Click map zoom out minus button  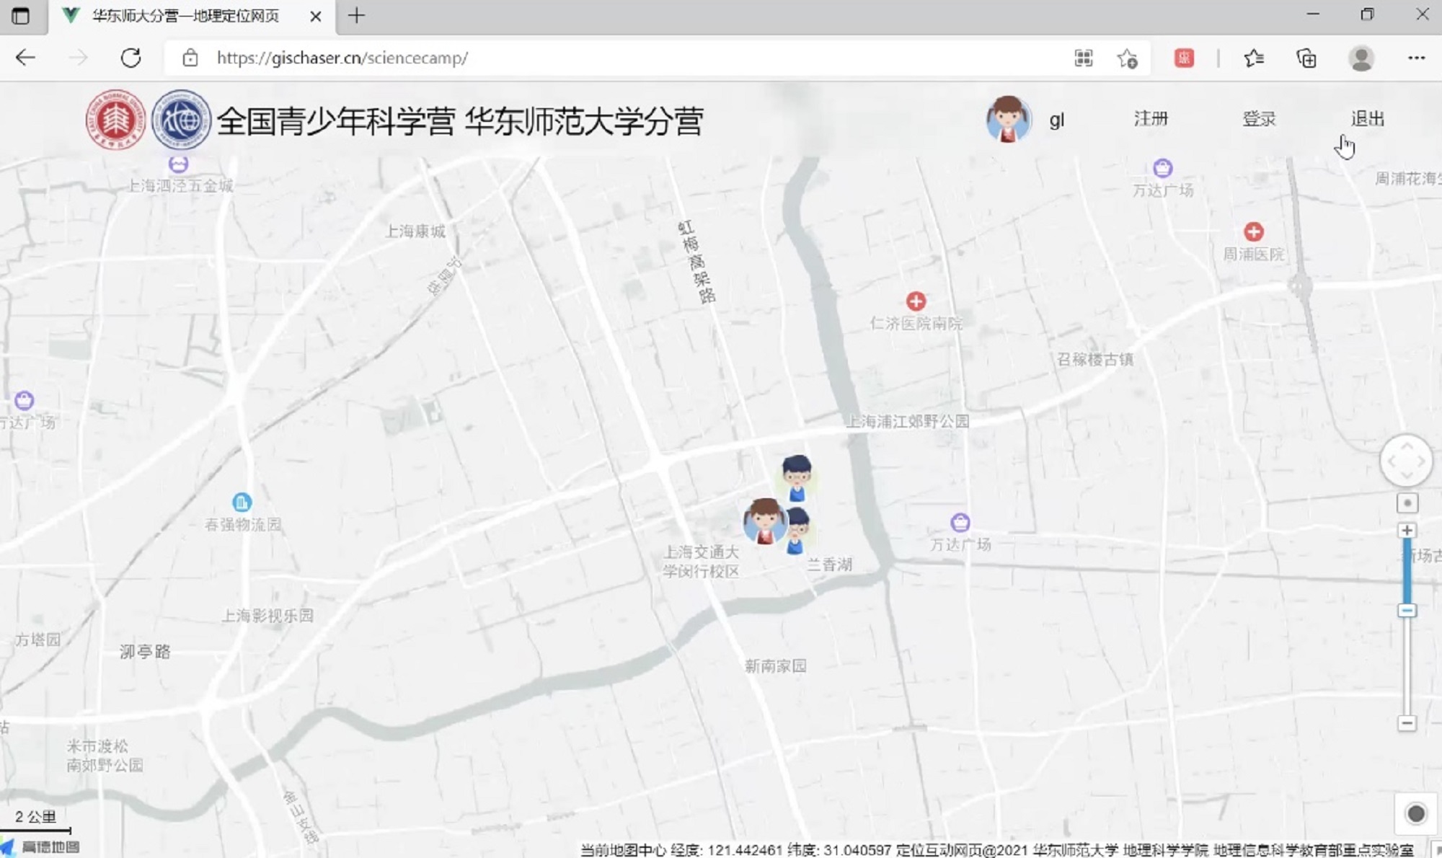[1407, 723]
